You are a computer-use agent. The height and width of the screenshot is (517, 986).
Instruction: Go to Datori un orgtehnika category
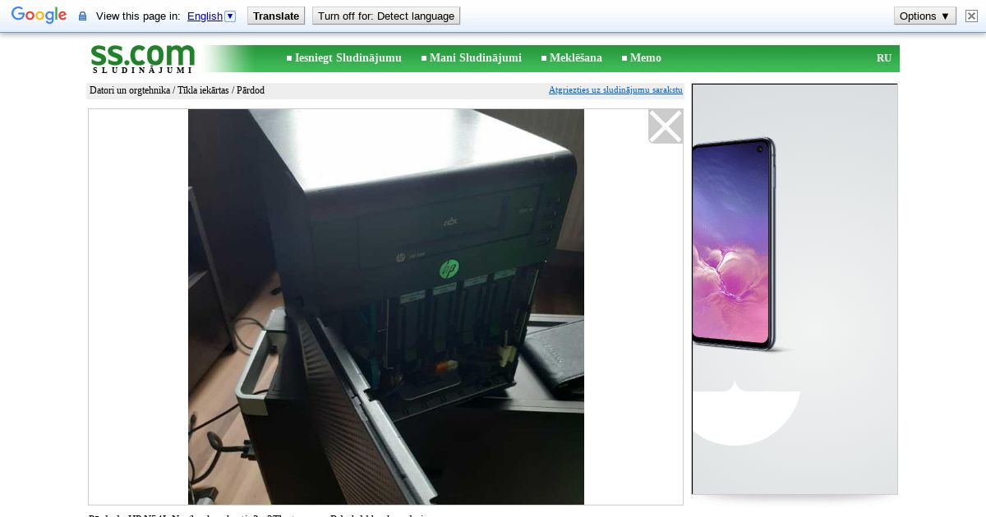point(130,90)
